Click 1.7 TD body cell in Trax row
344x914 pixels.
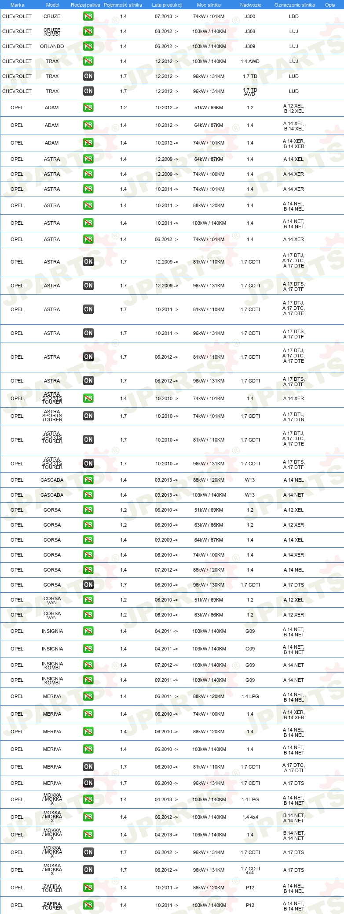(x=250, y=76)
